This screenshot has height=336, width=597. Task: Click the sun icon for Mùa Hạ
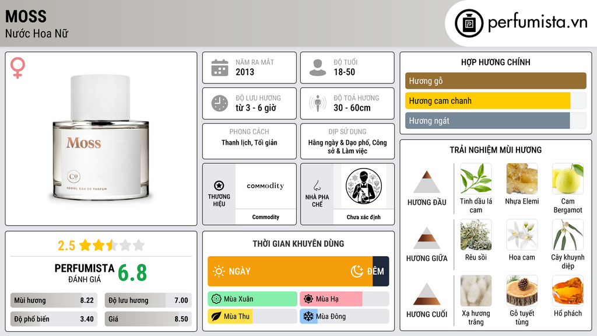308,299
